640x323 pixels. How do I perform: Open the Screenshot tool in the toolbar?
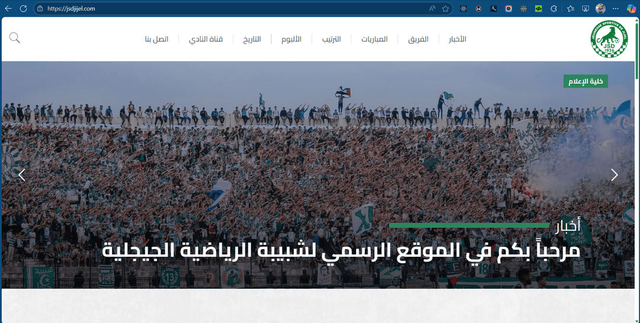pyautogui.click(x=585, y=9)
